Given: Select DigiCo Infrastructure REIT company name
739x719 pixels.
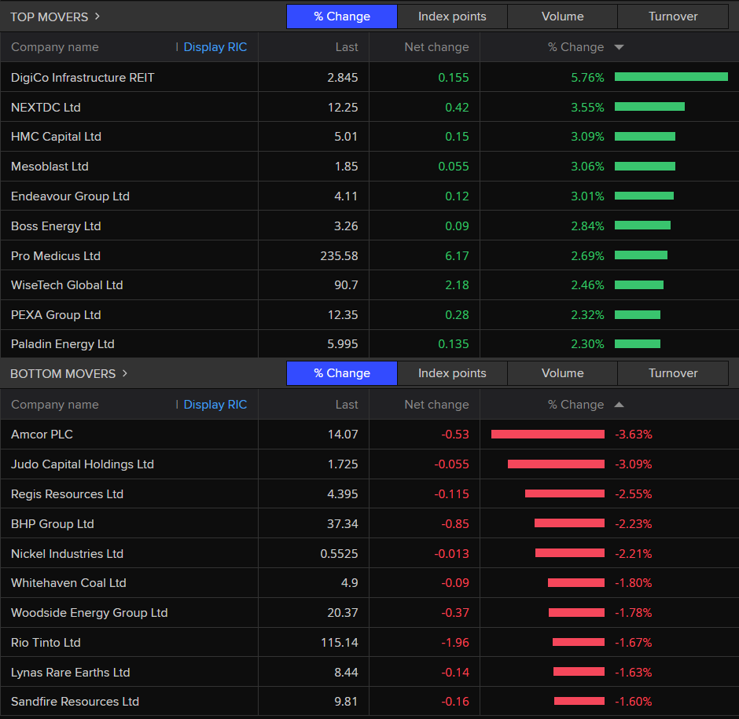Looking at the screenshot, I should click(x=83, y=78).
